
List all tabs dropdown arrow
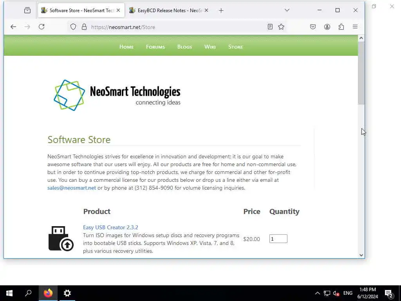point(287,10)
